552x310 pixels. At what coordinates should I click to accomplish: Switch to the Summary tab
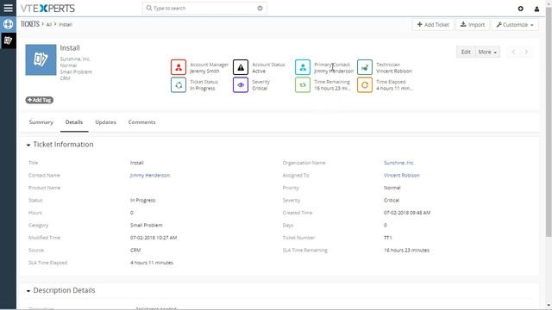coord(41,122)
